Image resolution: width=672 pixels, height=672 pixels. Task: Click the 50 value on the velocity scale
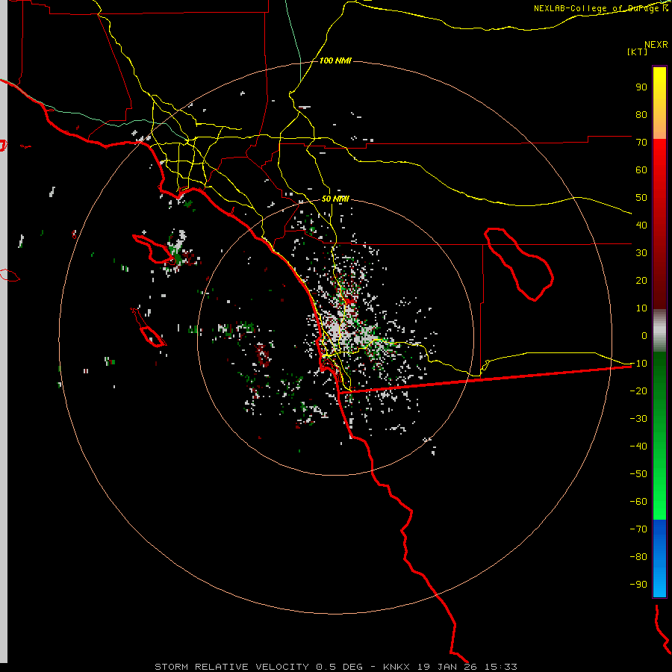pyautogui.click(x=641, y=198)
